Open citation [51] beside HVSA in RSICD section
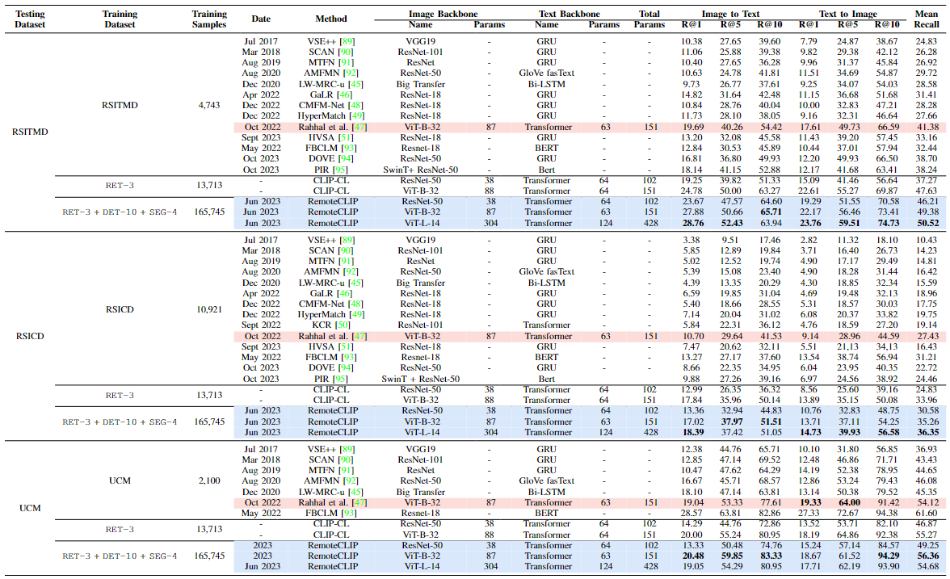950x579 pixels. [x=346, y=347]
